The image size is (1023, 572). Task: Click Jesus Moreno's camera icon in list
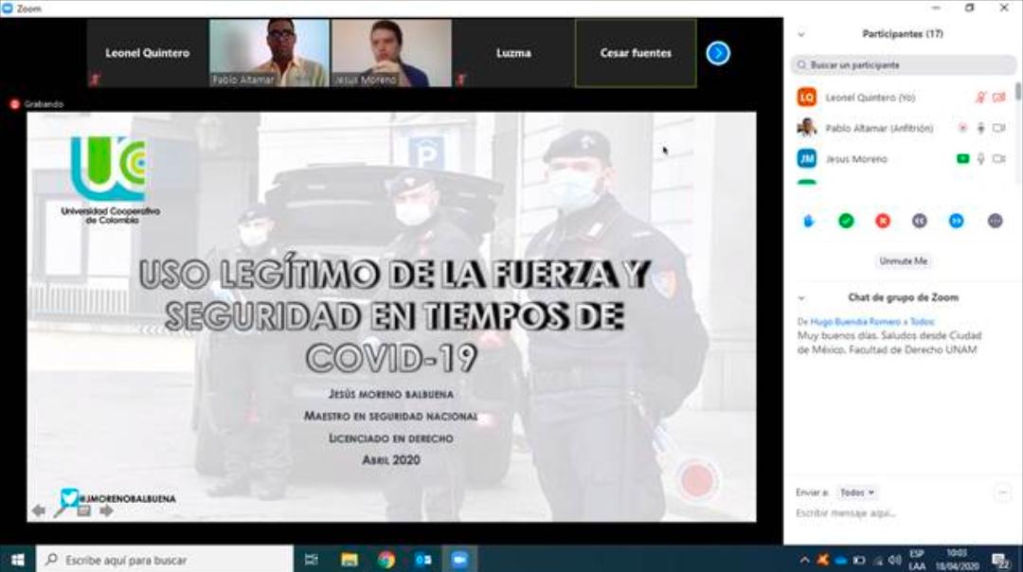999,159
